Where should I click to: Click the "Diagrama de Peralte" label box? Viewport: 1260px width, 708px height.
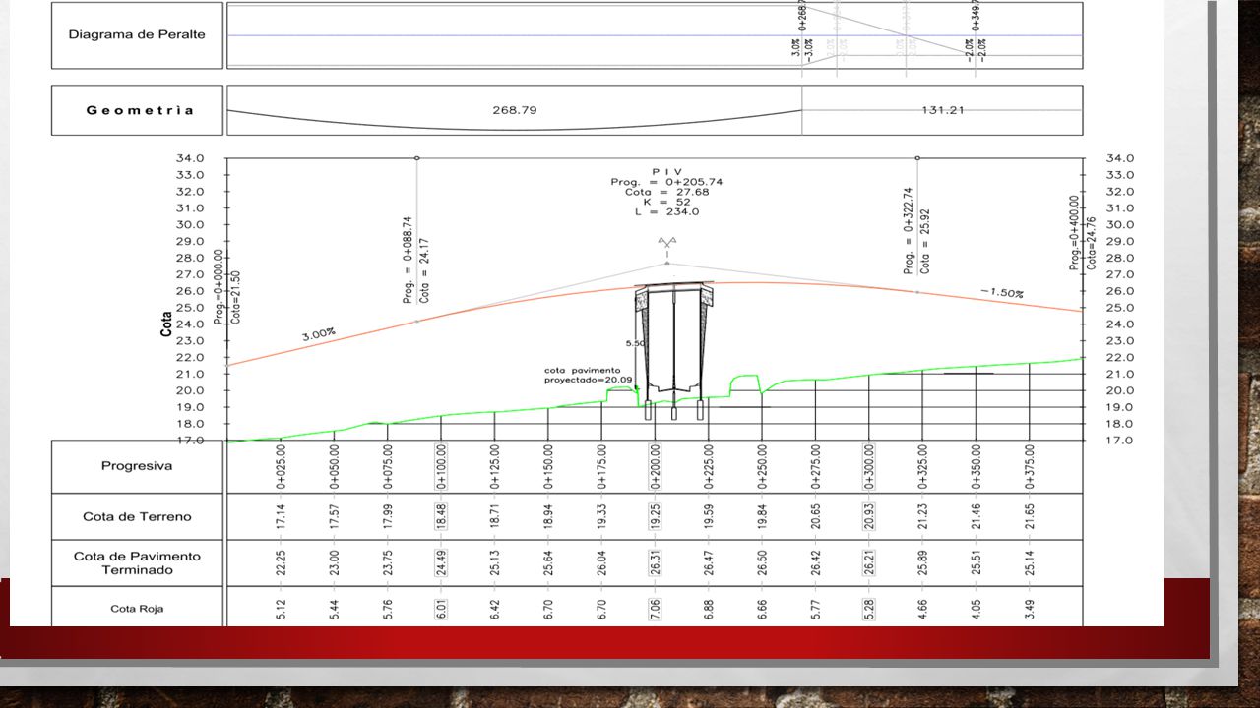point(138,35)
